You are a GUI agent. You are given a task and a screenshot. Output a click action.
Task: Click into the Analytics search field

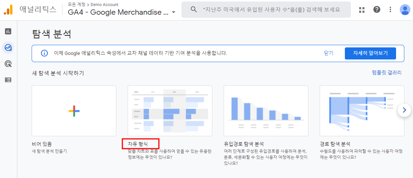click(x=266, y=10)
